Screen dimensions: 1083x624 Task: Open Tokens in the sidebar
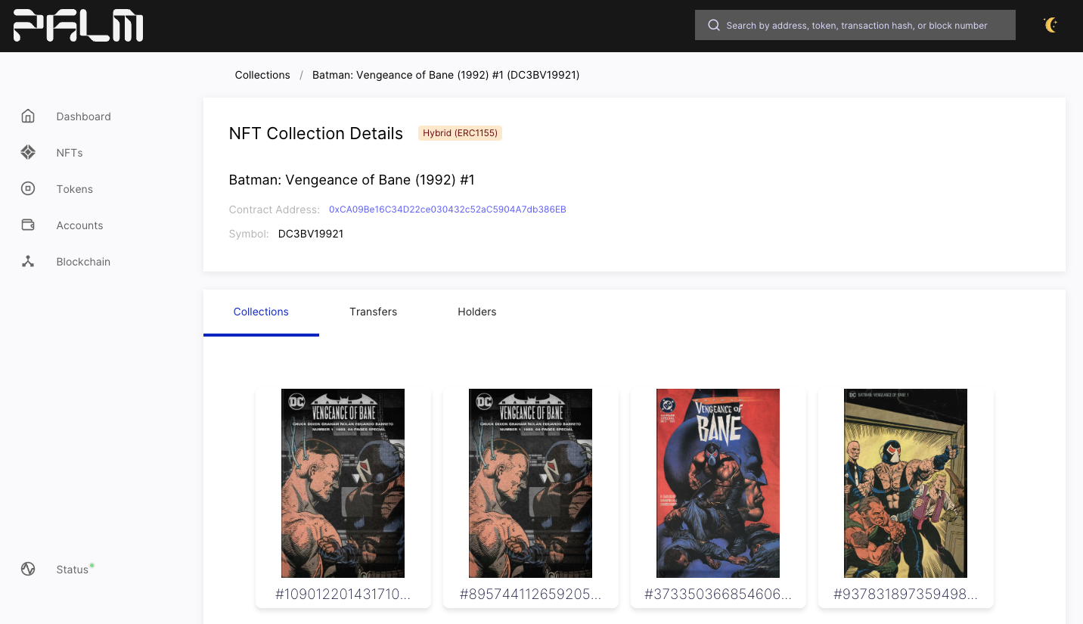point(74,189)
